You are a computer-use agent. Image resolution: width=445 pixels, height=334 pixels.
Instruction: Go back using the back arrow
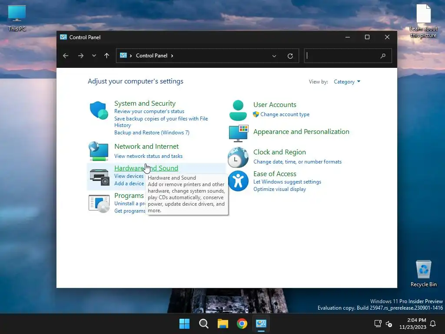point(66,56)
